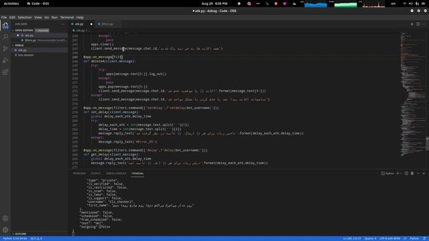Screen dimensions: 429x241
Task: Open Run and Debug view
Action: [5, 60]
